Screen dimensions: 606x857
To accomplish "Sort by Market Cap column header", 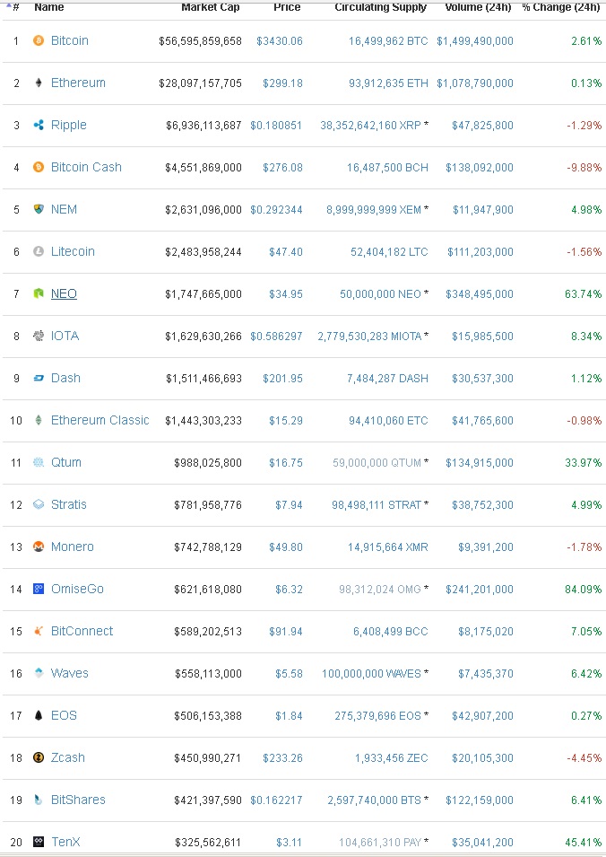I will click(x=210, y=6).
